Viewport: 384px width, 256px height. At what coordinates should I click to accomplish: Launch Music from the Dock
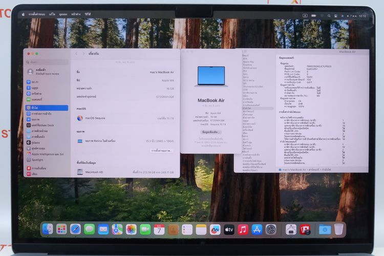(x=243, y=229)
